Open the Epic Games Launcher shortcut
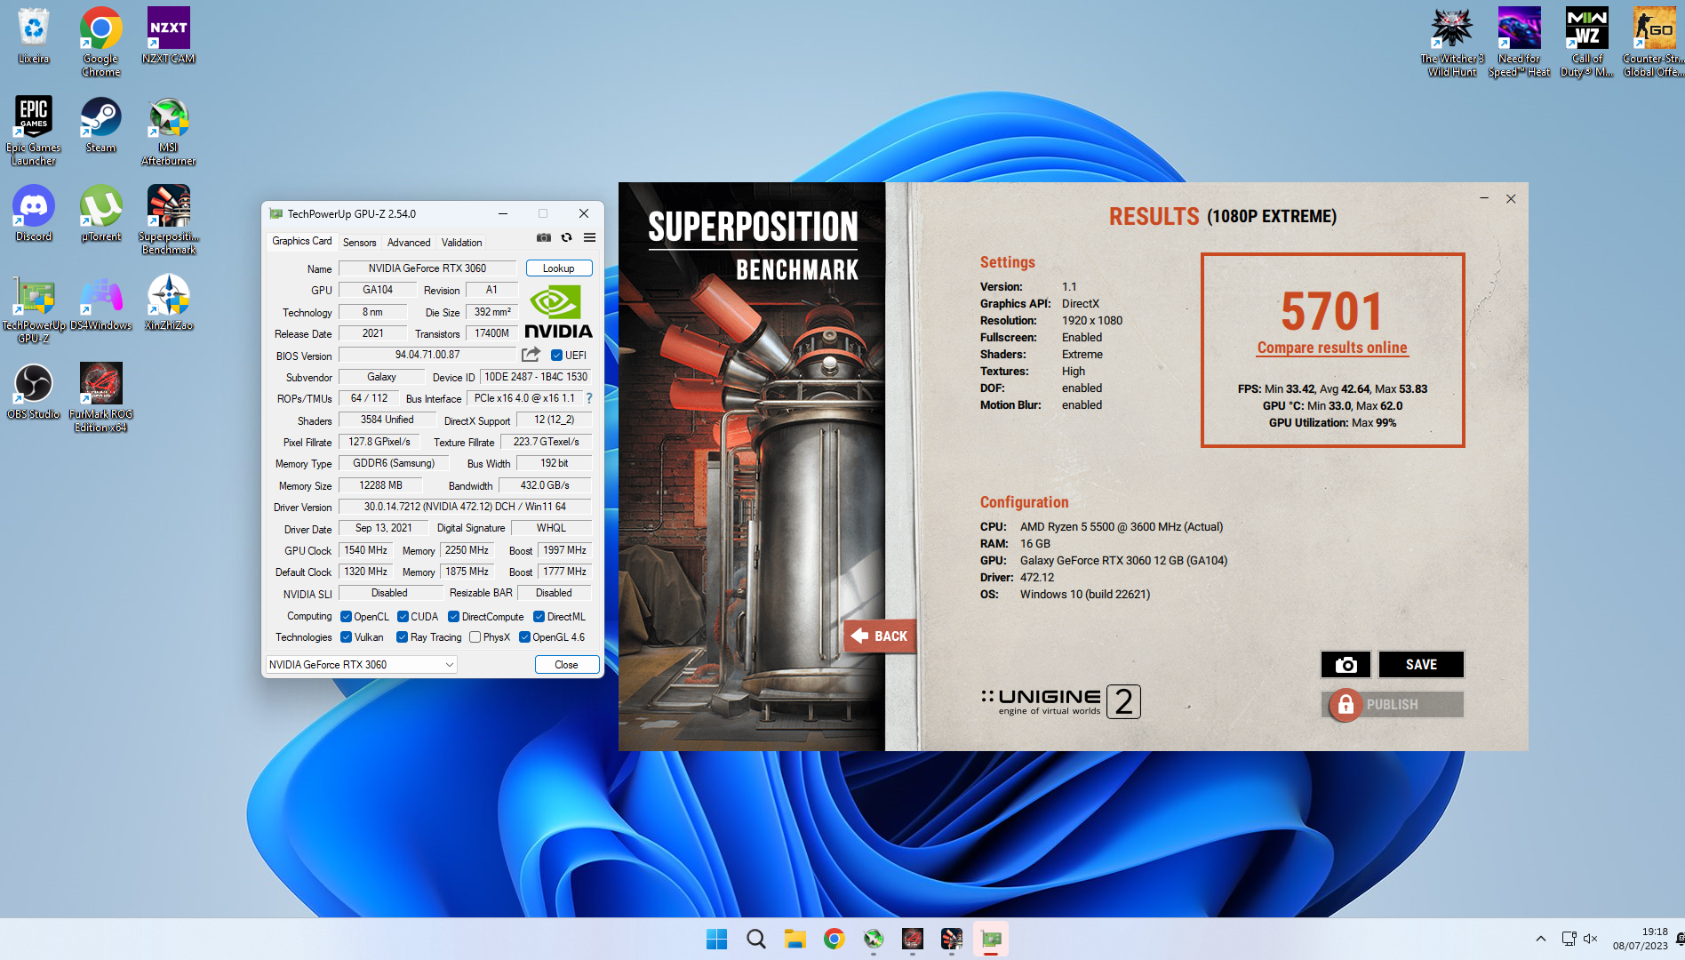This screenshot has height=960, width=1685. click(34, 131)
